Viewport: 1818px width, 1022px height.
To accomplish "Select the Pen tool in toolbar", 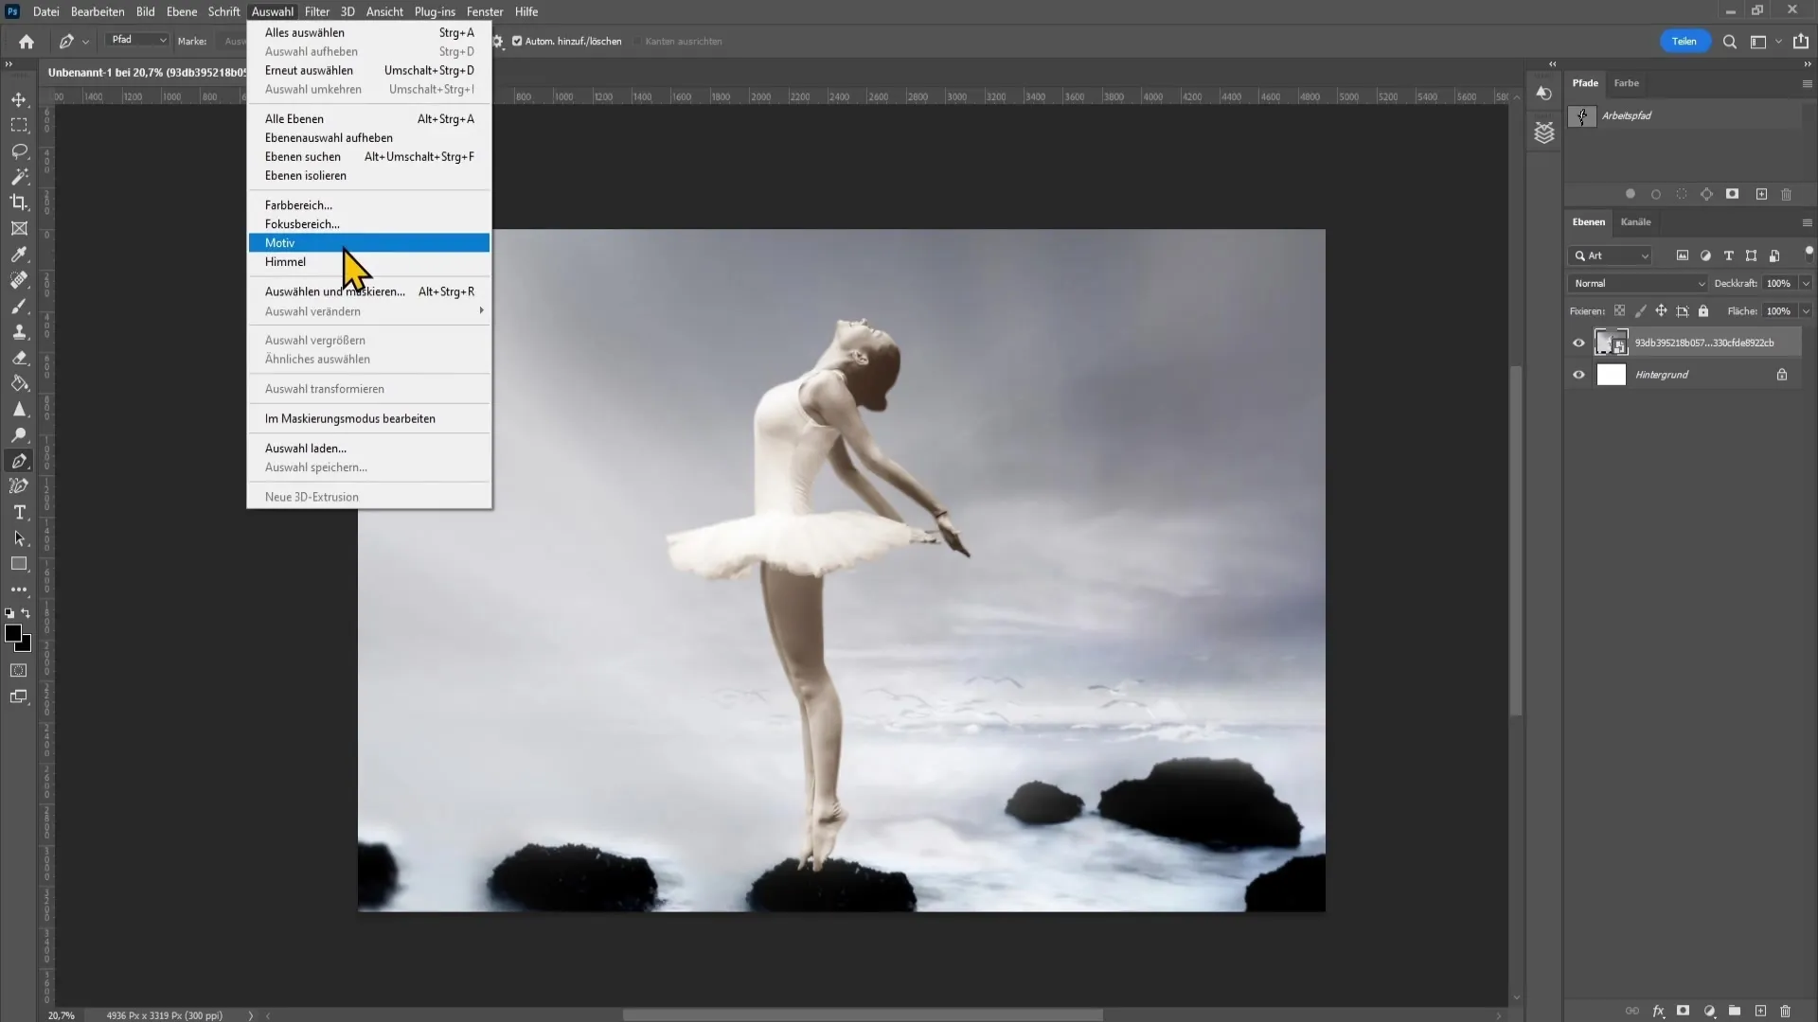I will [x=19, y=461].
